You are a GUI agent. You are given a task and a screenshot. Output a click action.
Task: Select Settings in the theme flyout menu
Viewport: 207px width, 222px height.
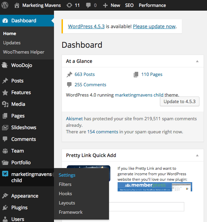point(67,175)
